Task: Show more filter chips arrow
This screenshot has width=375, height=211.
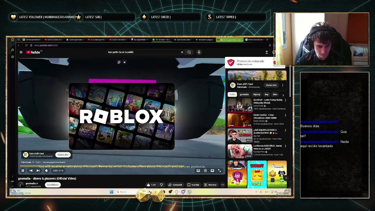Action: point(283,95)
